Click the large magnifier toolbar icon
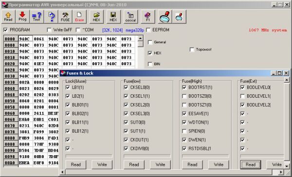The width and height of the screenshot is (292, 177). [x=165, y=17]
